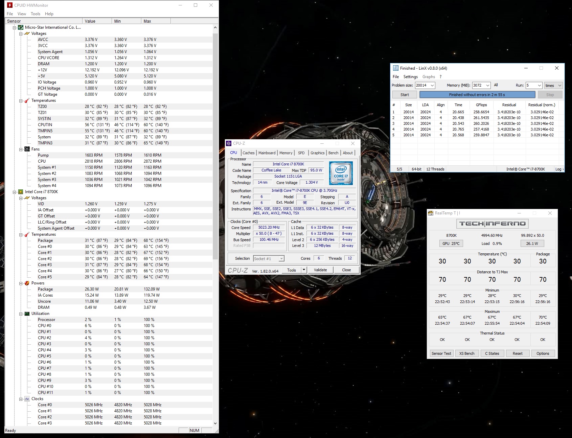
Task: Open the times unit dropdown in LinX
Action: pyautogui.click(x=559, y=86)
